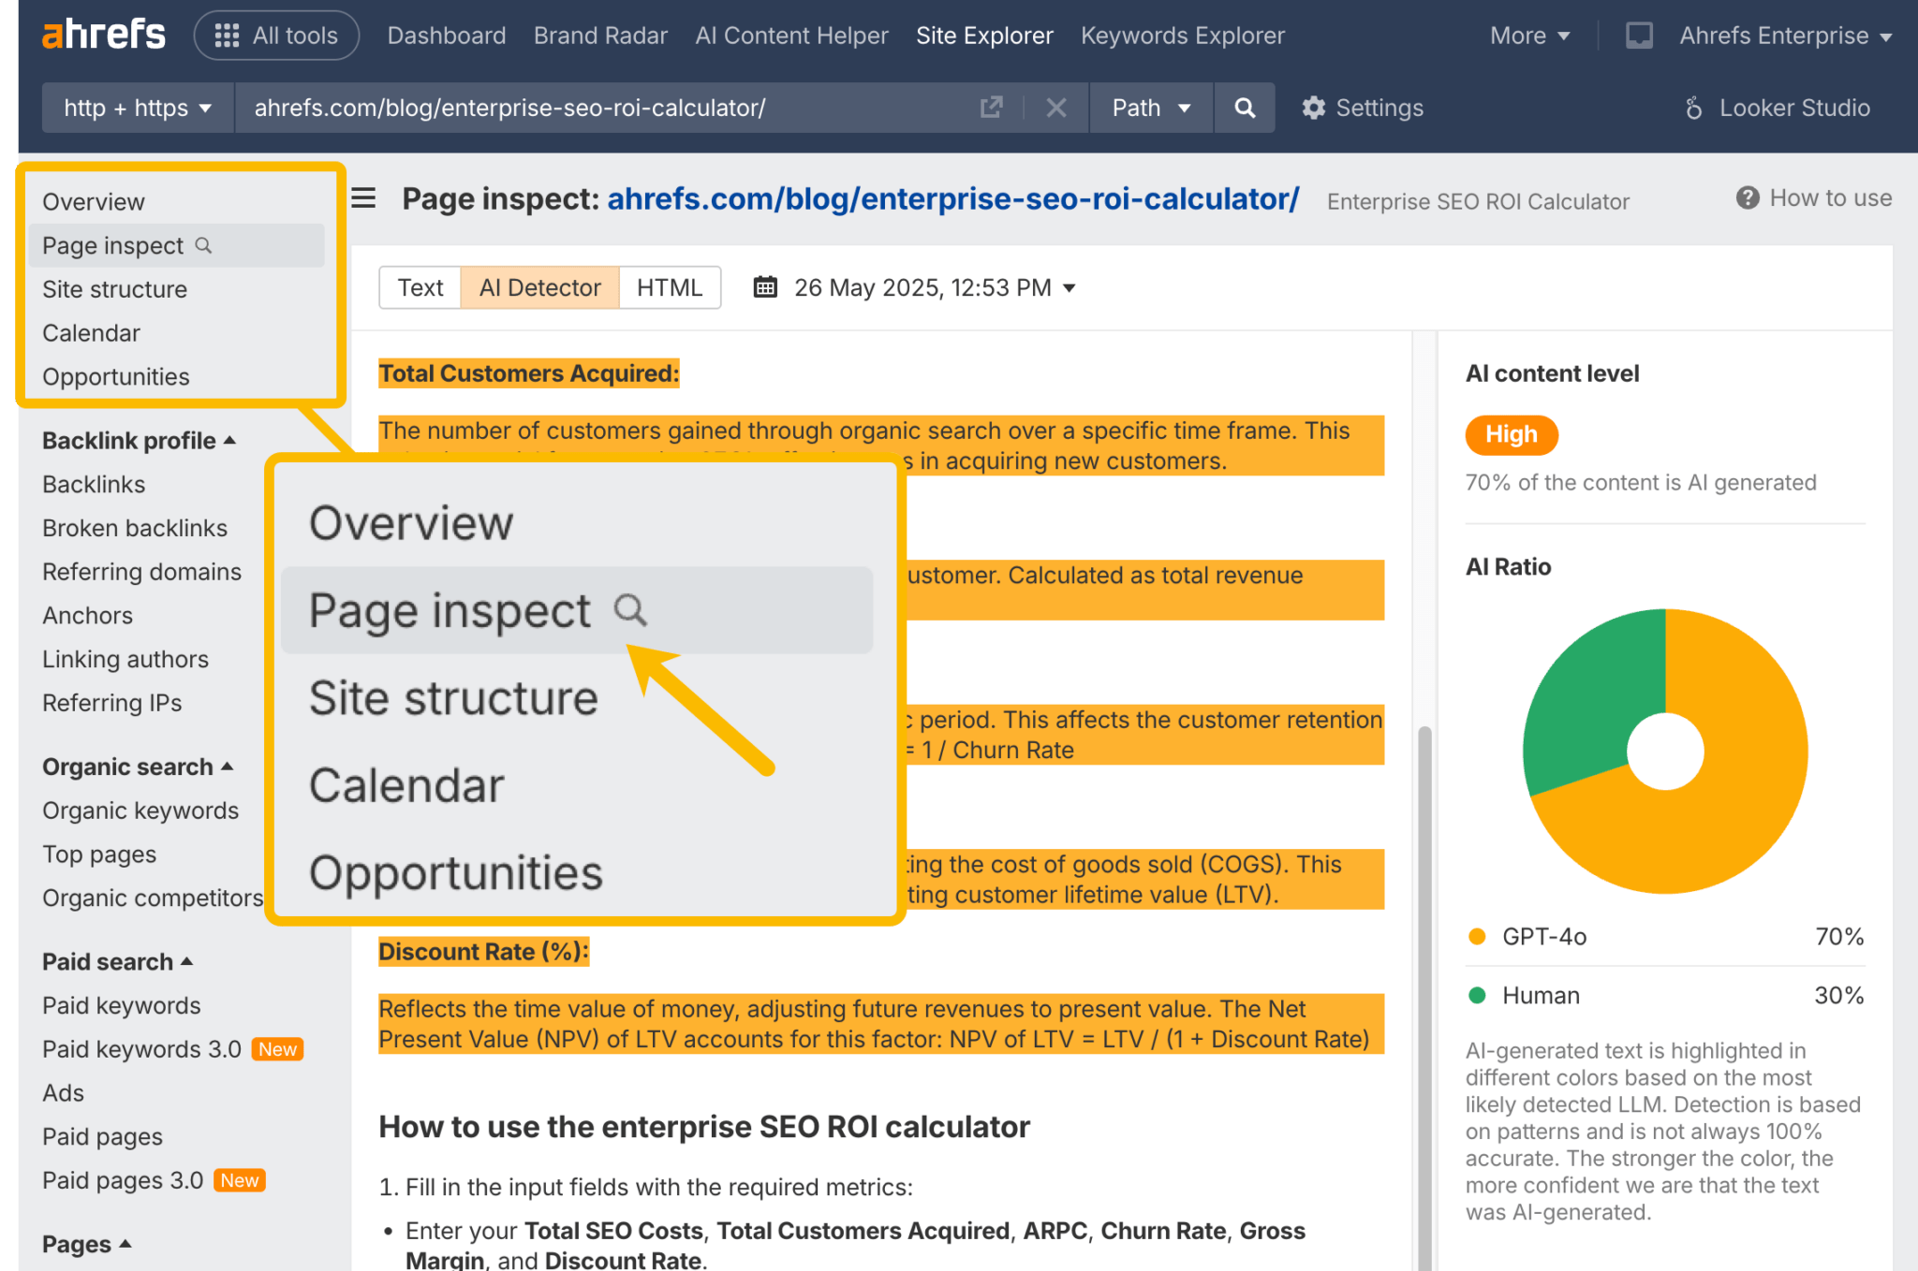Open the page in a new tab icon
Viewport: 1918px width, 1271px height.
[992, 108]
